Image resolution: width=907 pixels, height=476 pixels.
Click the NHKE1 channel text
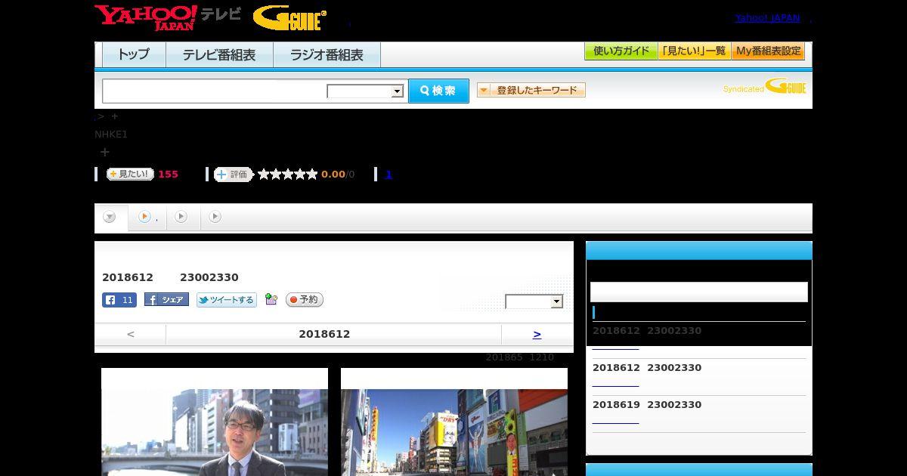coord(111,134)
